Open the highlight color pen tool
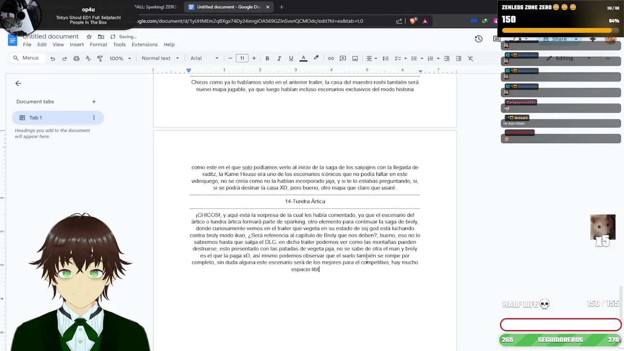The width and height of the screenshot is (624, 351). [x=316, y=58]
